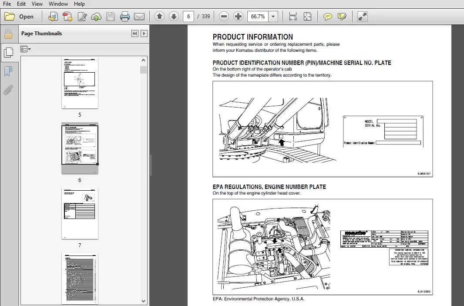Click the page number input field
Image resolution: width=464 pixels, height=306 pixels.
point(188,17)
